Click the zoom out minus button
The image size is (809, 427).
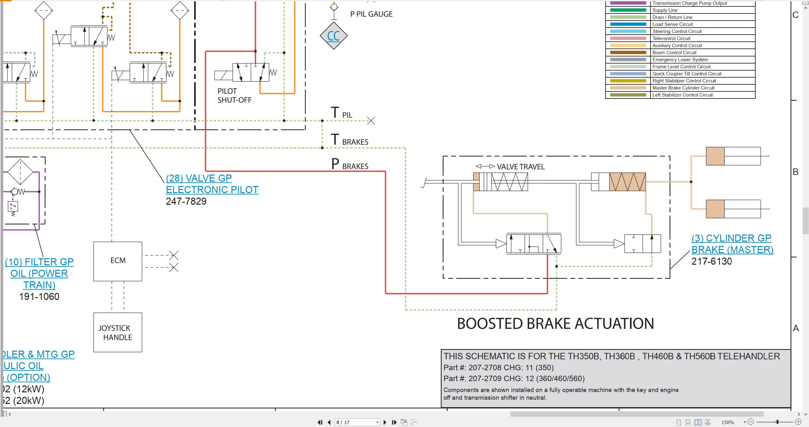(x=751, y=422)
